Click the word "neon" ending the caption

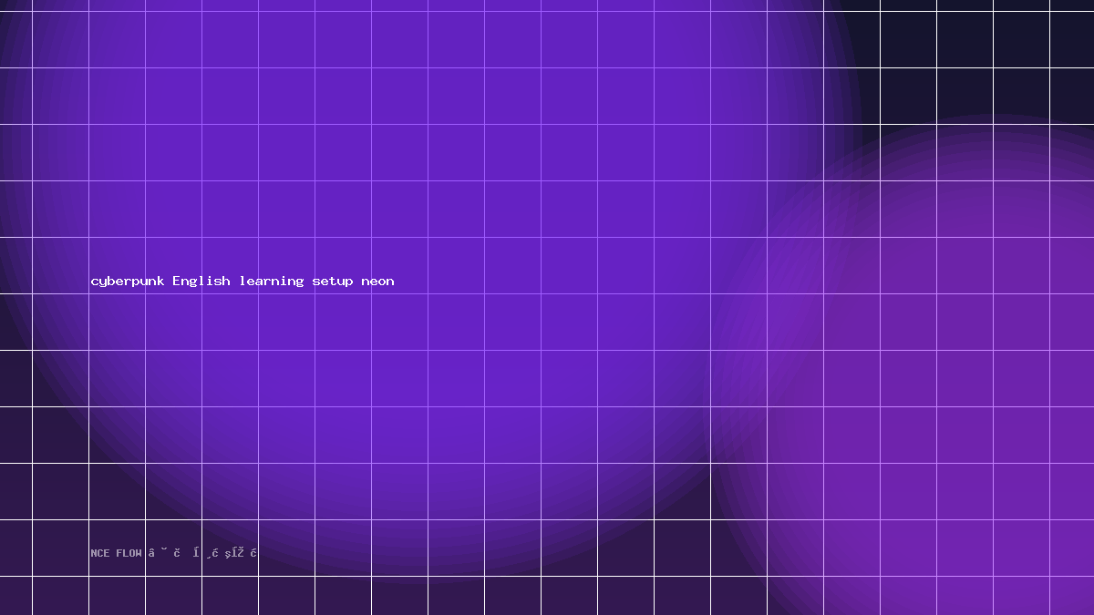pyautogui.click(x=377, y=282)
